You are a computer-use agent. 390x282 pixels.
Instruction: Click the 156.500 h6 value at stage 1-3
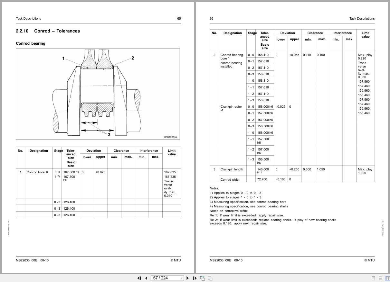tap(263, 161)
